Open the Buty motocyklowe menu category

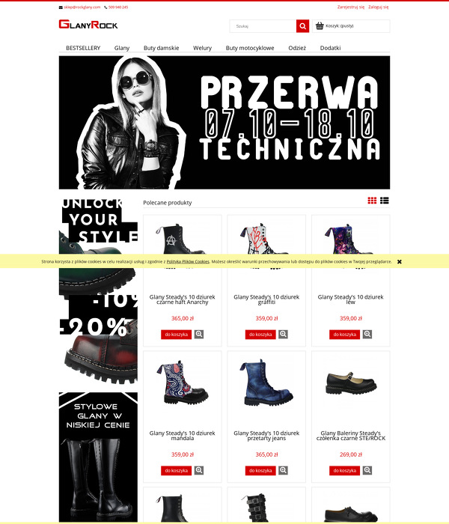point(250,48)
